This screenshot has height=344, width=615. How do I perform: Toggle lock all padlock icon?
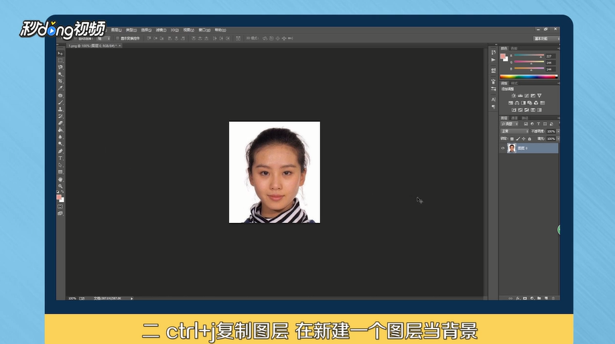(x=529, y=139)
